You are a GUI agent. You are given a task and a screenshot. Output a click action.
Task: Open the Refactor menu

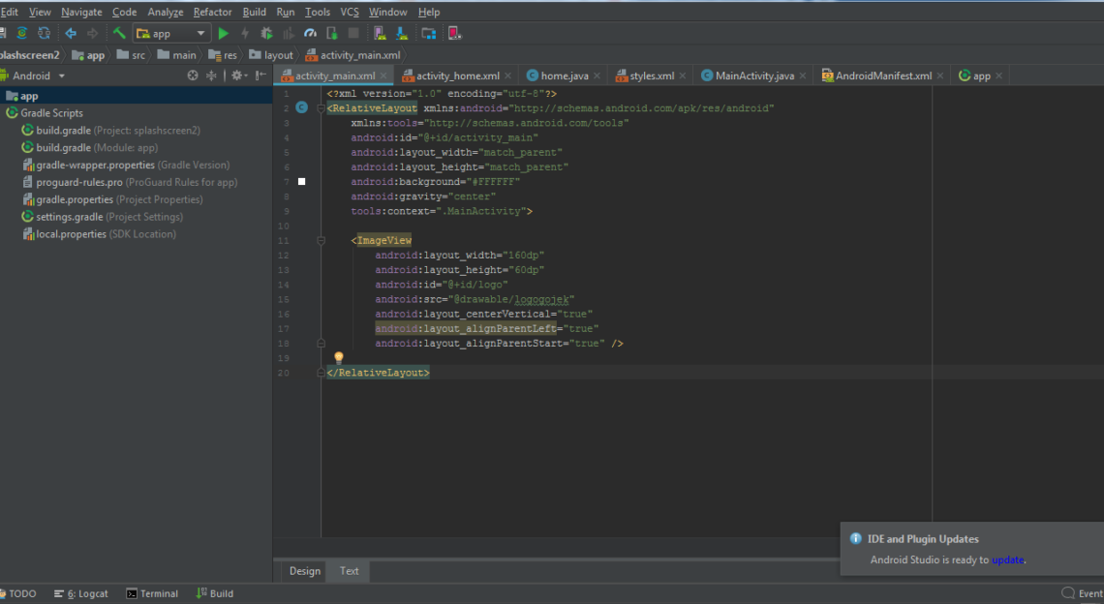[x=212, y=12]
